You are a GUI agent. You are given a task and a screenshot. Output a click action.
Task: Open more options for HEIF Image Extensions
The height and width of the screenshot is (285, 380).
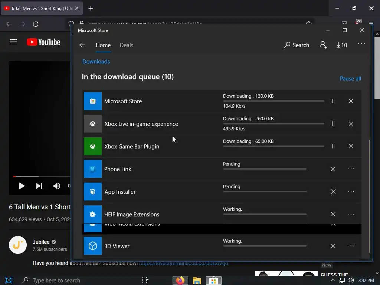(x=351, y=214)
